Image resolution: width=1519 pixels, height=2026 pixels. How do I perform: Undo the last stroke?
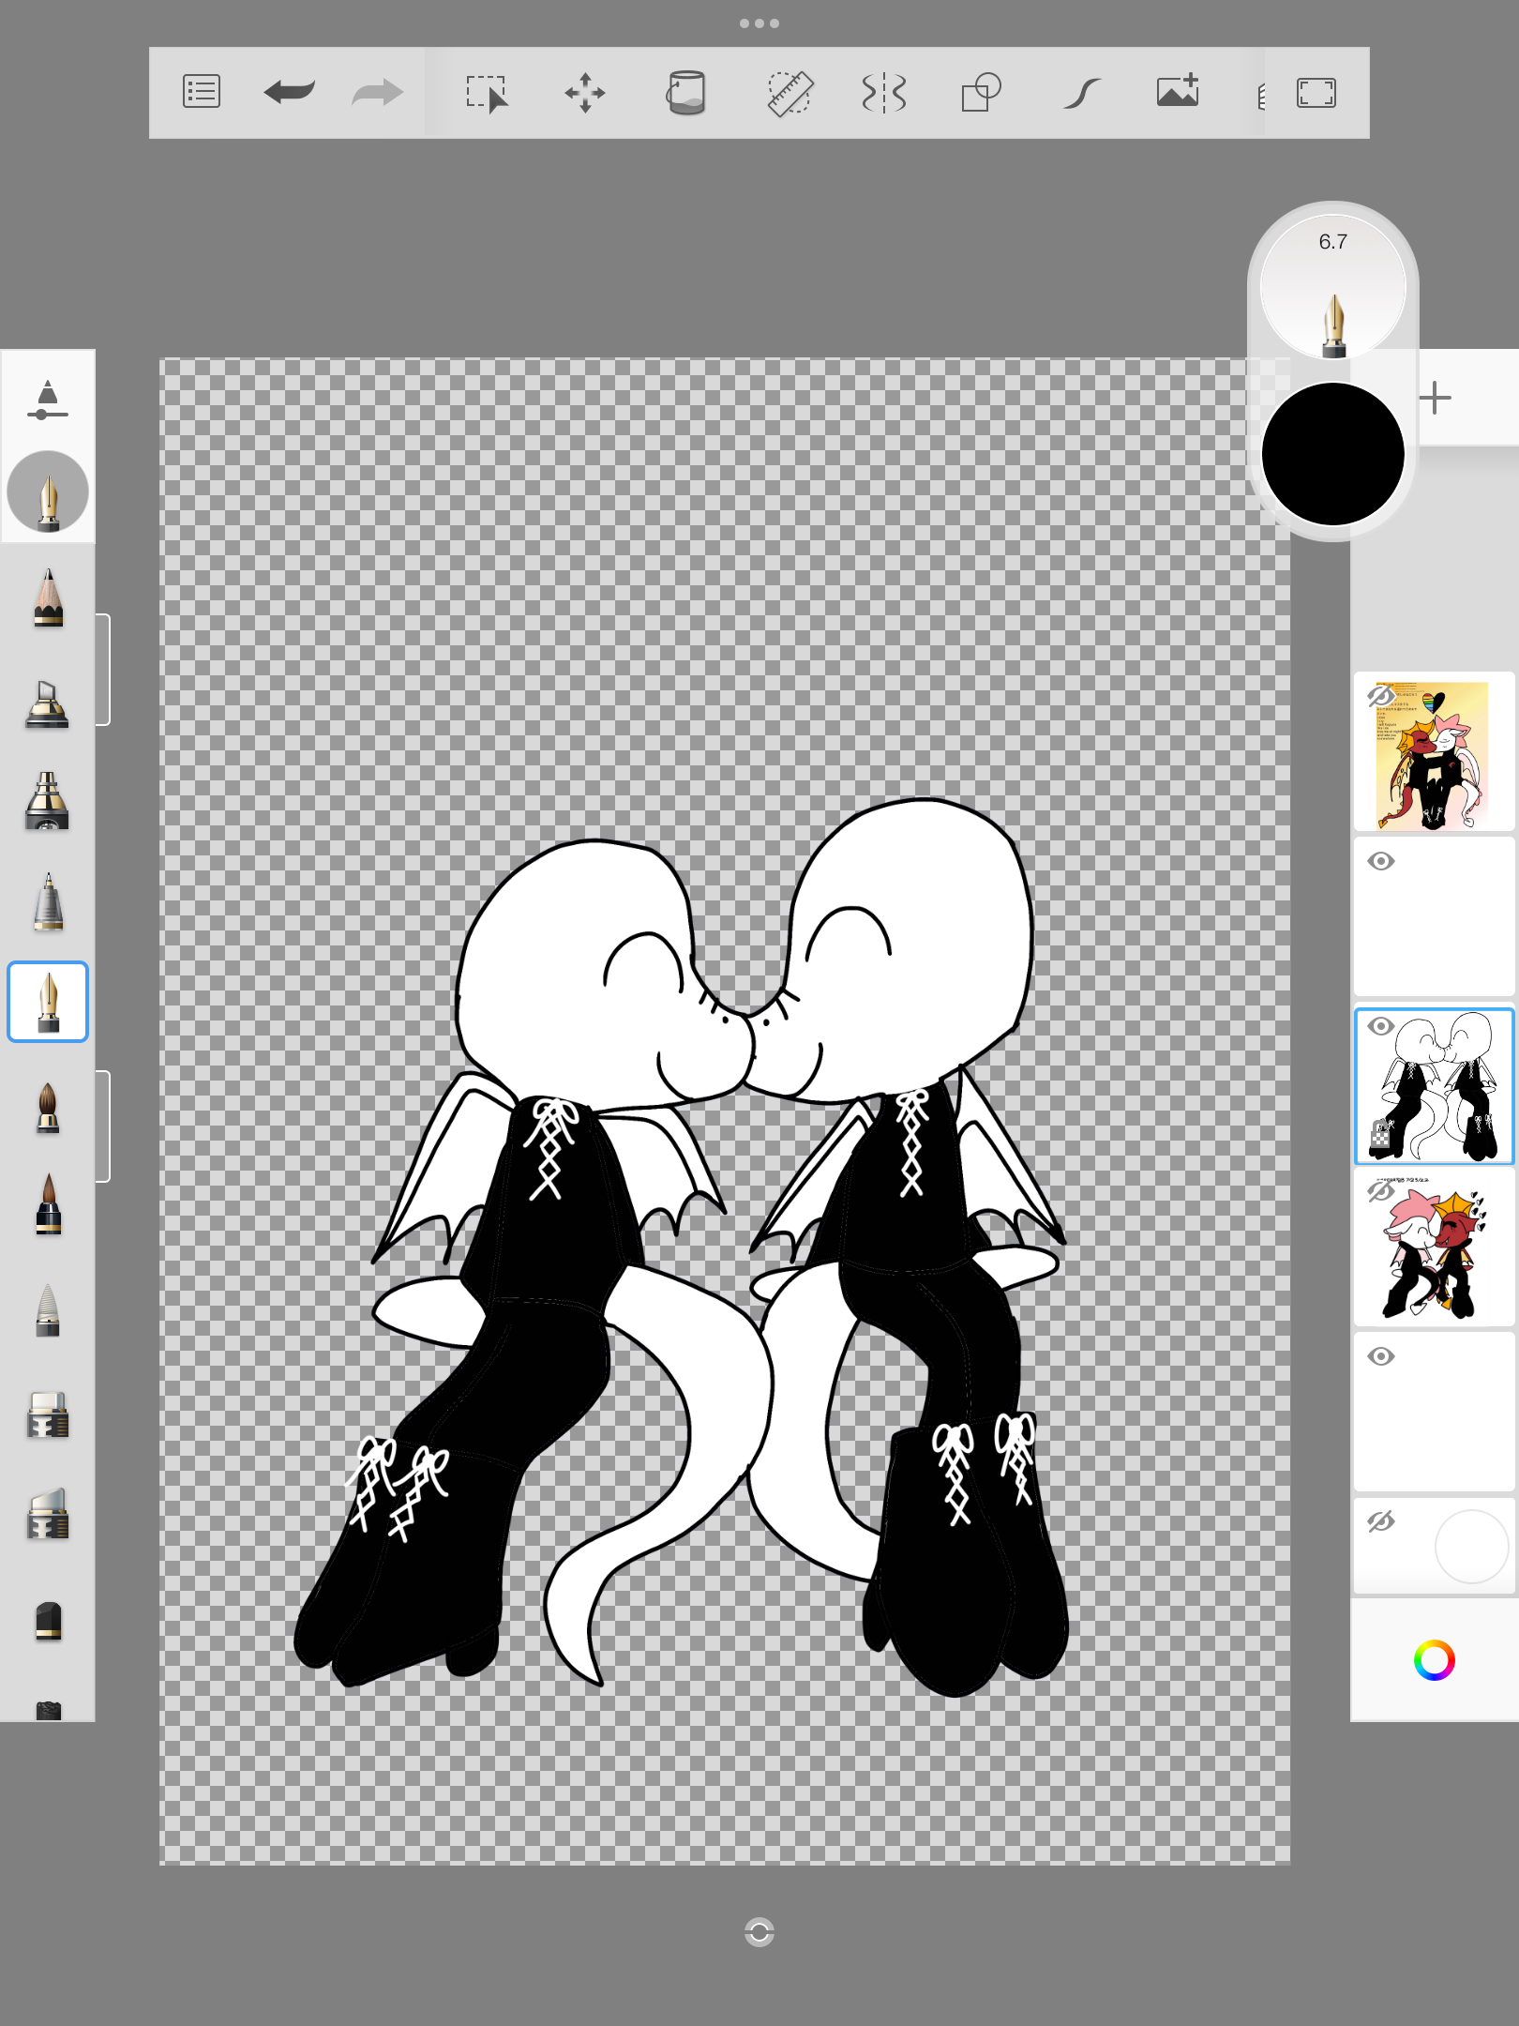click(289, 92)
